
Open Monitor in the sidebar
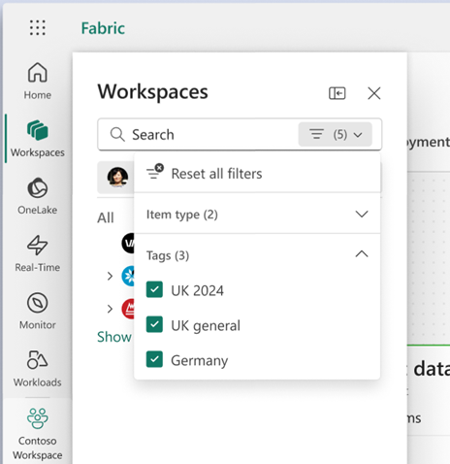tap(38, 311)
